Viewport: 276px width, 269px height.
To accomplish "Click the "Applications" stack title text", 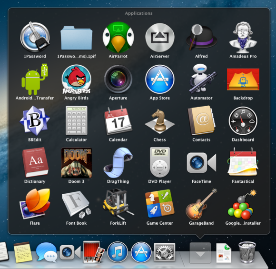I will point(138,13).
